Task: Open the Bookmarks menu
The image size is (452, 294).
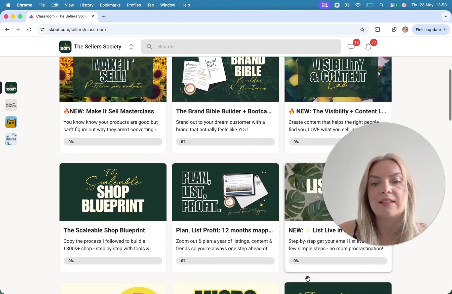Action: 110,5
